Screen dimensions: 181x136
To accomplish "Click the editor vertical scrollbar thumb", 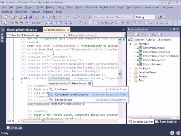I will [120, 74].
